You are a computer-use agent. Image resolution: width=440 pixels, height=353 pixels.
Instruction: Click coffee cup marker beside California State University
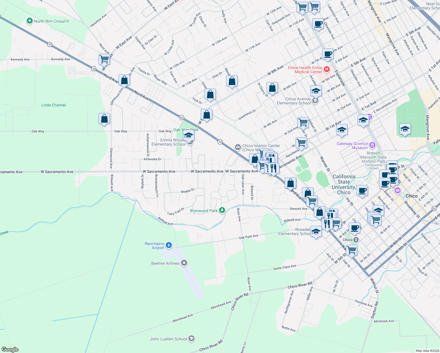pos(362,191)
